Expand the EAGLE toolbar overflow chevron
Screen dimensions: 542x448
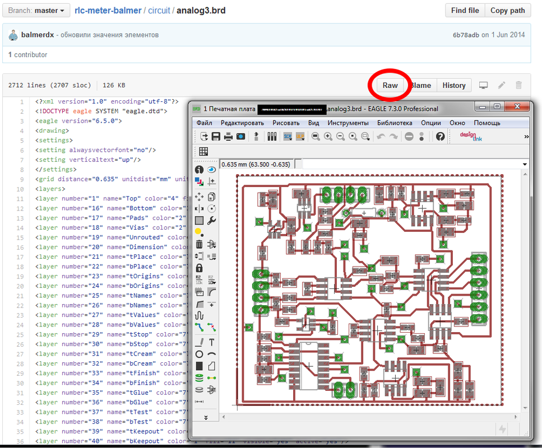(x=526, y=137)
